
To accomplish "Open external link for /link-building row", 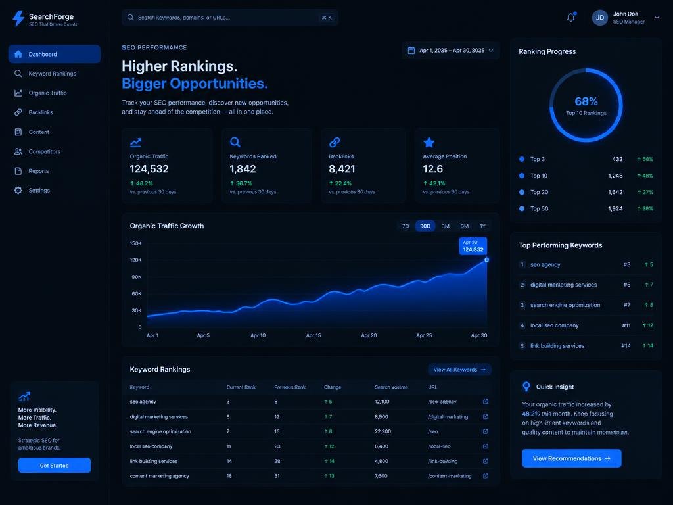I will (486, 461).
